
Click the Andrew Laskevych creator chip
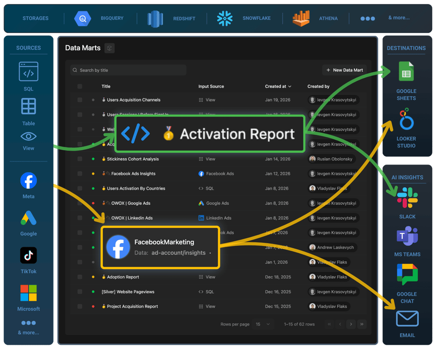point(333,248)
